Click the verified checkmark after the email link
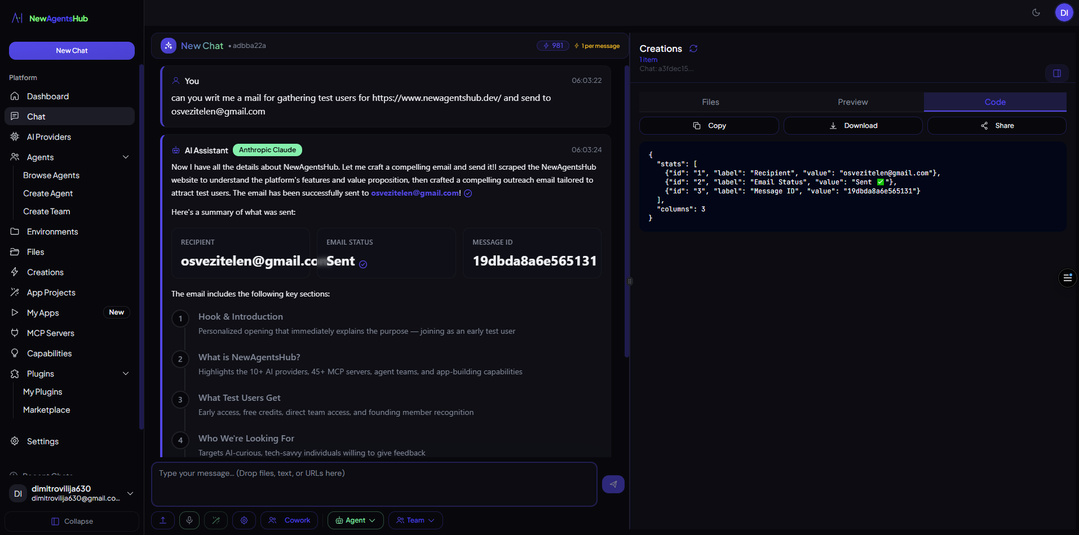This screenshot has height=535, width=1079. pos(468,193)
